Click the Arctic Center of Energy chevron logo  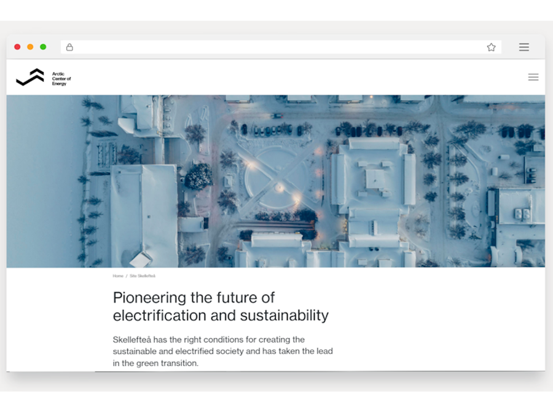pyautogui.click(x=30, y=77)
